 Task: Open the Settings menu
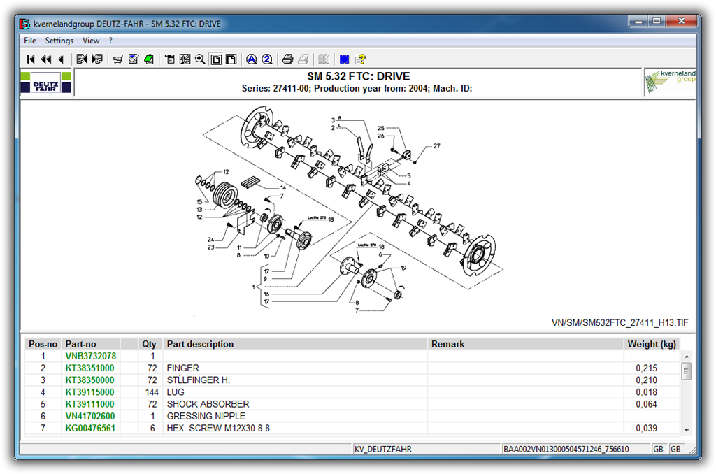[59, 41]
